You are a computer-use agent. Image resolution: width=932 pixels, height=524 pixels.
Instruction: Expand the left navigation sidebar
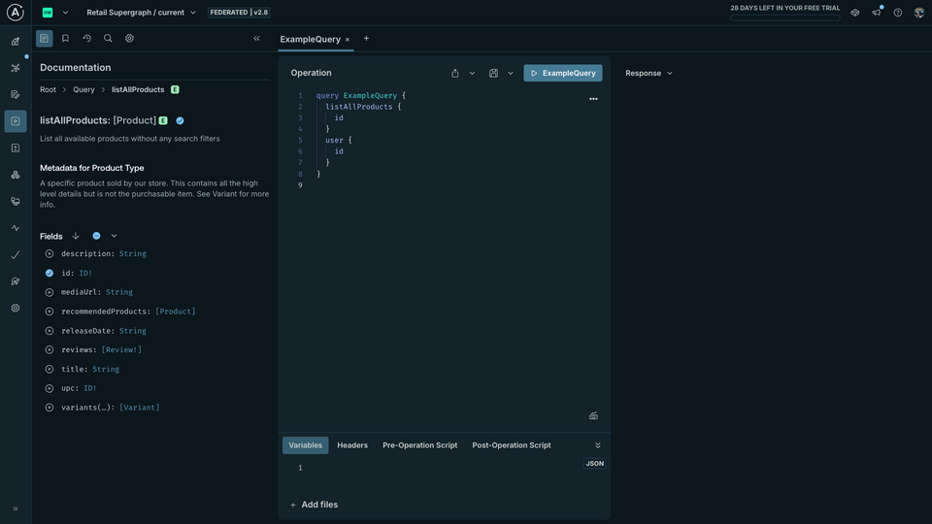[16, 508]
